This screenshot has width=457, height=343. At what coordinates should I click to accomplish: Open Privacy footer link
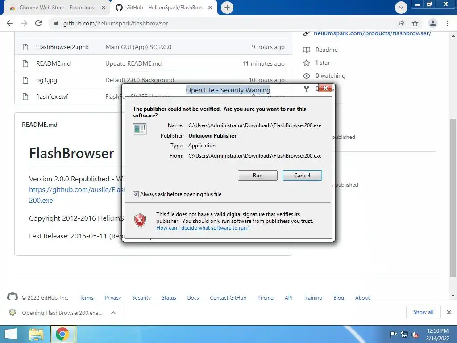pos(113,298)
